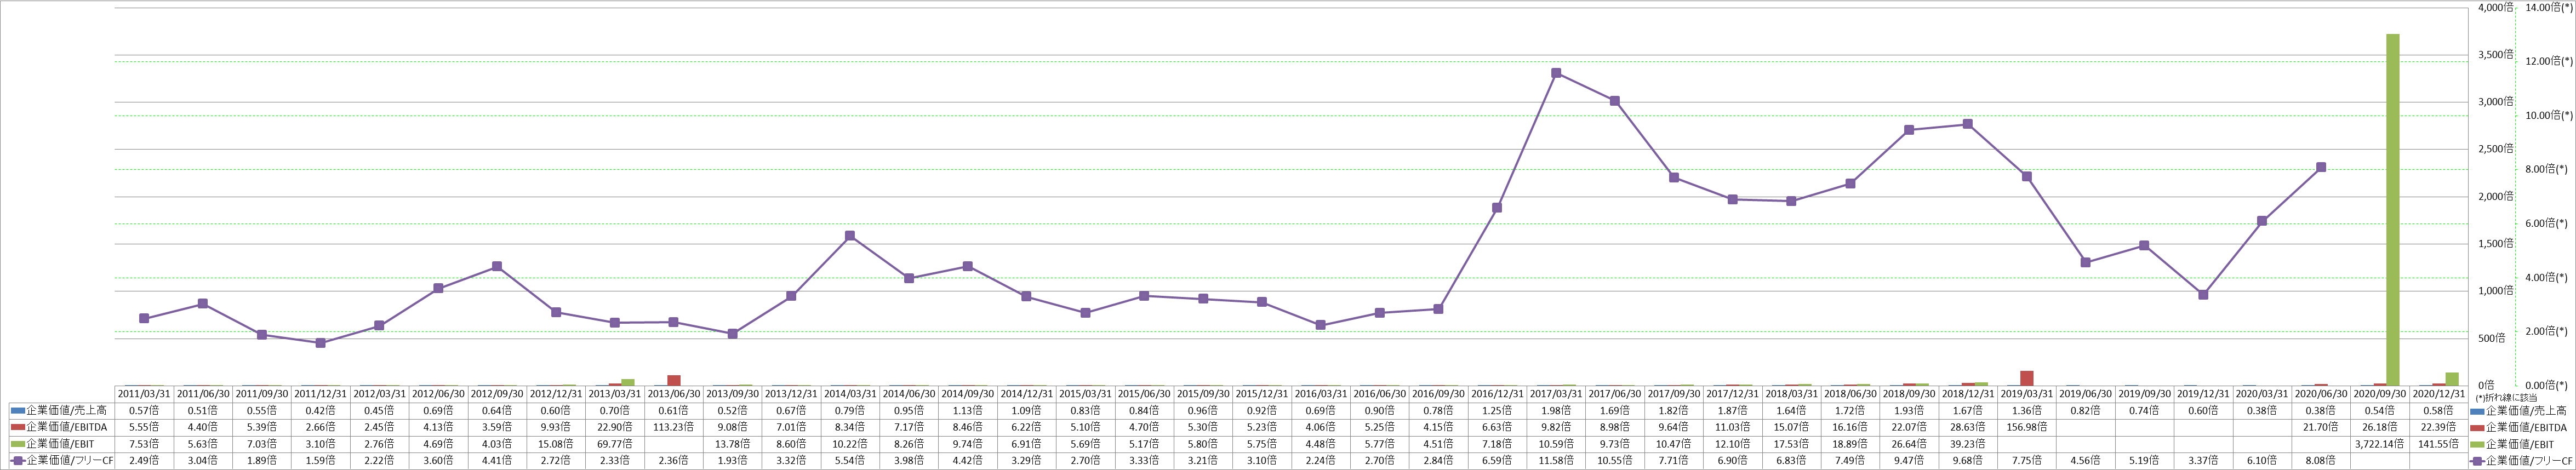Click the 22.07倍 EBITDA cell for 2018/09/30
This screenshot has width=2576, height=470.
(x=1909, y=427)
